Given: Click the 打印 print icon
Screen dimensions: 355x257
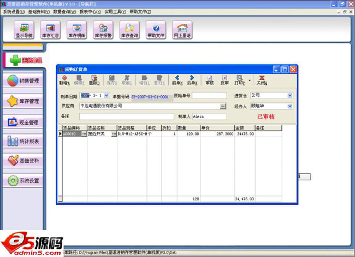Looking at the screenshot, I should coord(239,80).
